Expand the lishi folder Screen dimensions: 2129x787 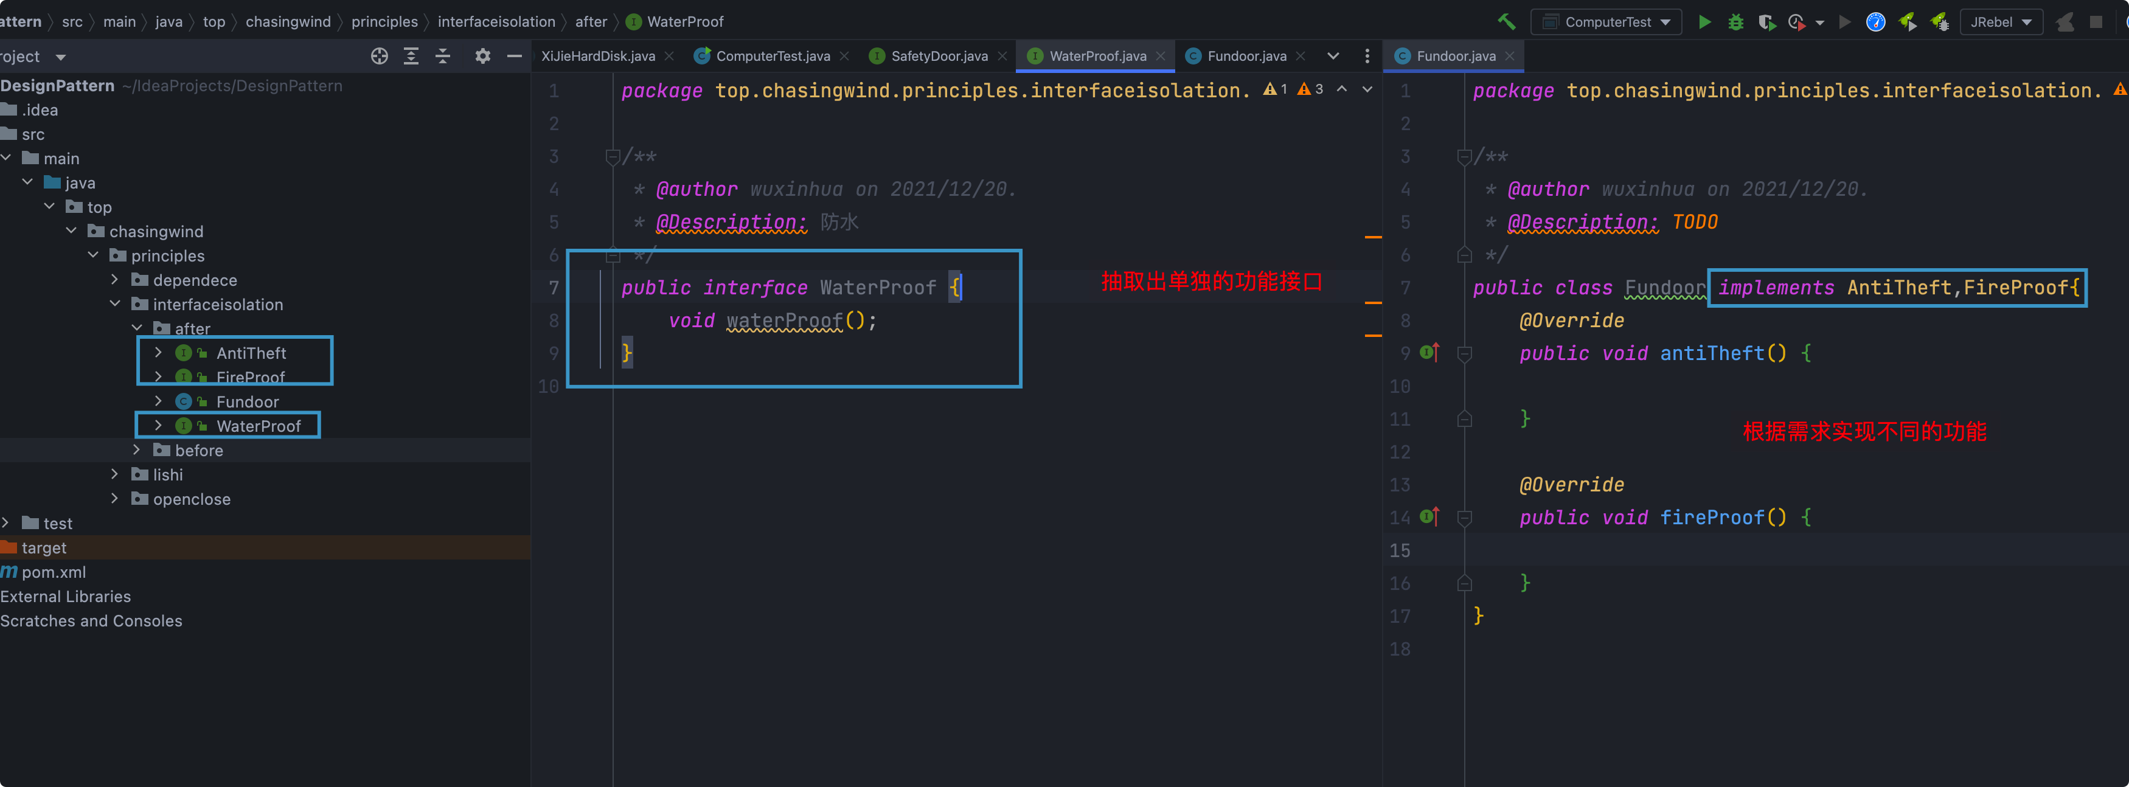point(115,474)
